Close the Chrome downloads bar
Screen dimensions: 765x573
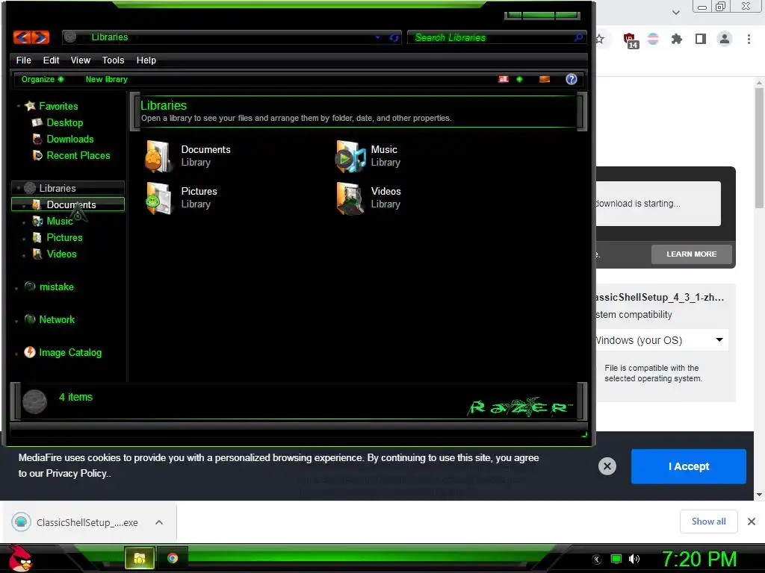[752, 522]
